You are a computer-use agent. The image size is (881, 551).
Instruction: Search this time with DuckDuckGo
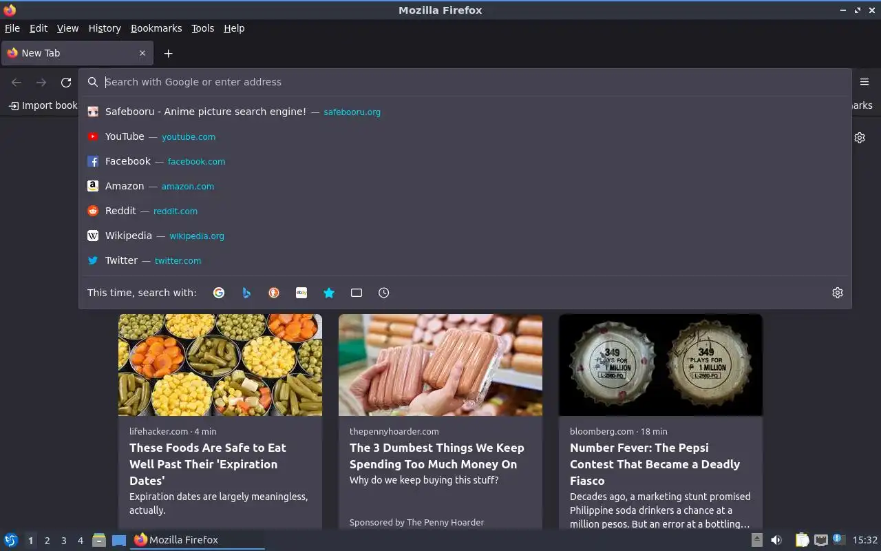pos(274,293)
